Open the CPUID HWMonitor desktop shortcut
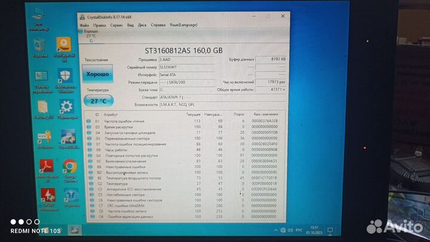 tap(48, 200)
